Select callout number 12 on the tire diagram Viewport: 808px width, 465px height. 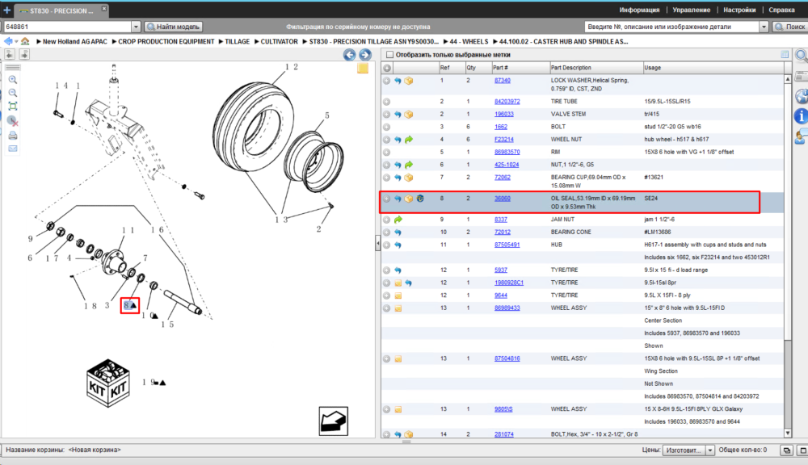(291, 67)
